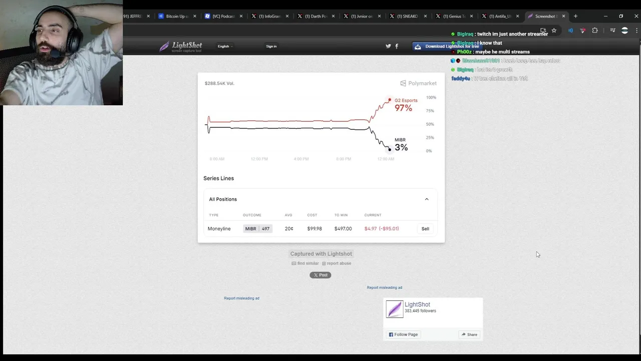Click the MIBR 3% chart label

tap(401, 144)
